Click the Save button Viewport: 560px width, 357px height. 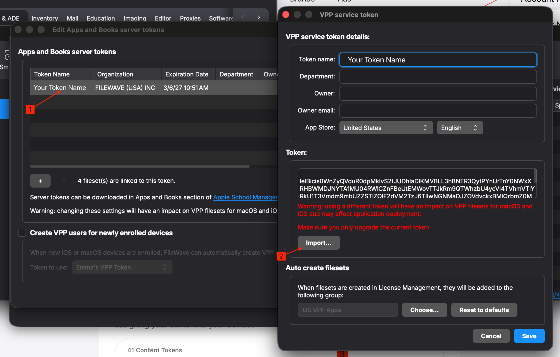point(529,336)
